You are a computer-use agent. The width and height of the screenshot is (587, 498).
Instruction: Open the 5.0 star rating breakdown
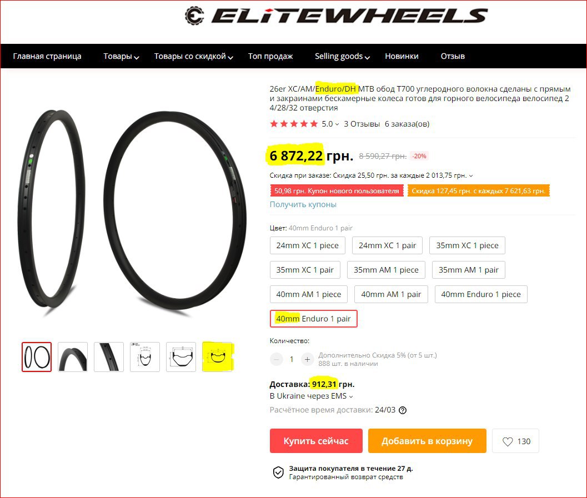330,124
